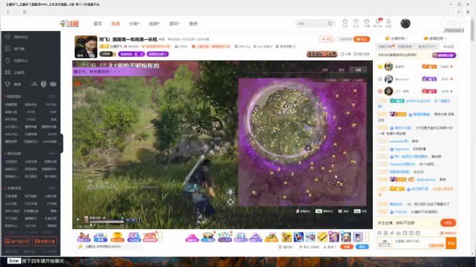Click 客户端打开 button in sidebar
Viewport: 476px width, 267px height.
(x=17, y=241)
